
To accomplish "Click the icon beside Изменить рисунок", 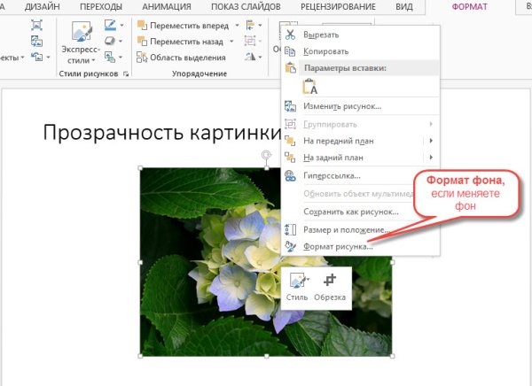I will point(290,106).
